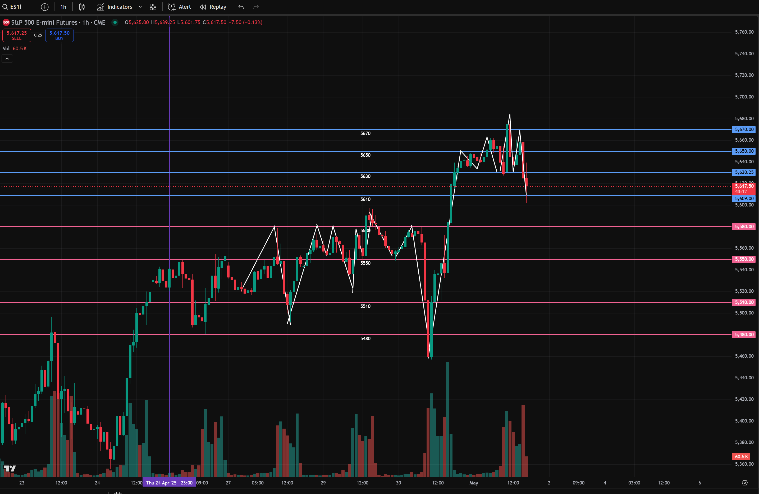Start Bar Replay mode
Viewport: 759px width, 494px height.
coord(213,7)
